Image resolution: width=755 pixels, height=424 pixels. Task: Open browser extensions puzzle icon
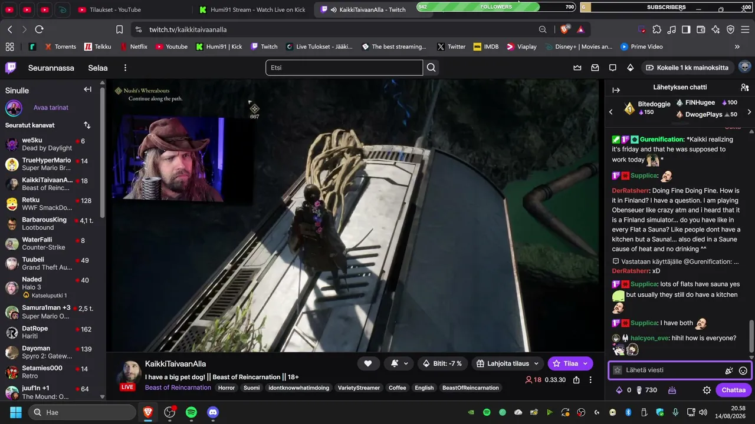click(656, 29)
